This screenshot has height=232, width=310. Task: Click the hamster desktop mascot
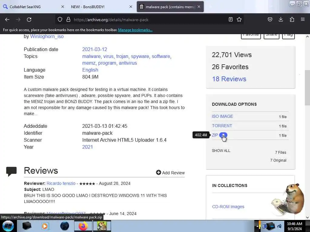289,199
